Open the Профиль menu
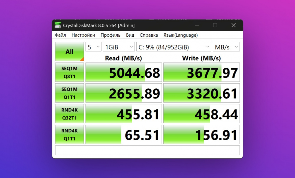Viewport: 295px width, 178px height. (110, 35)
